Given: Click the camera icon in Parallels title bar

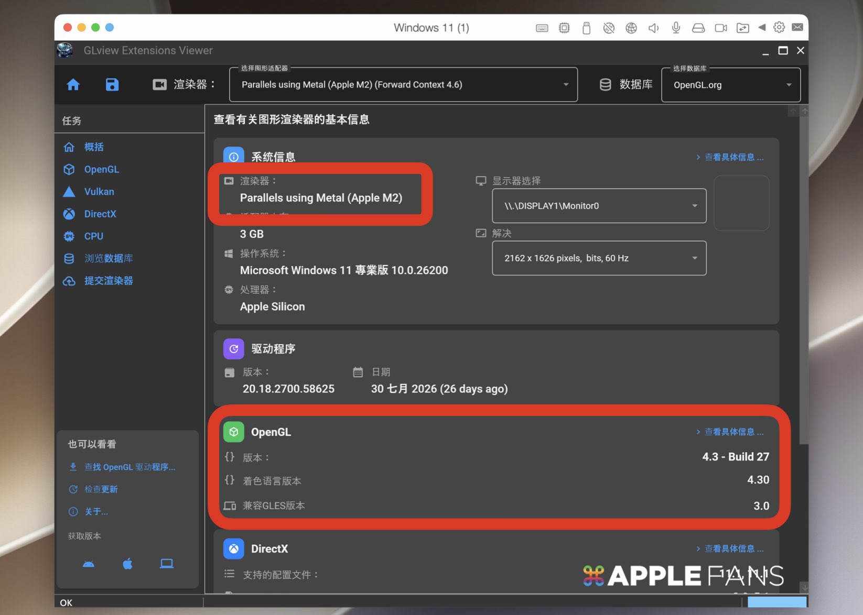Looking at the screenshot, I should (721, 28).
